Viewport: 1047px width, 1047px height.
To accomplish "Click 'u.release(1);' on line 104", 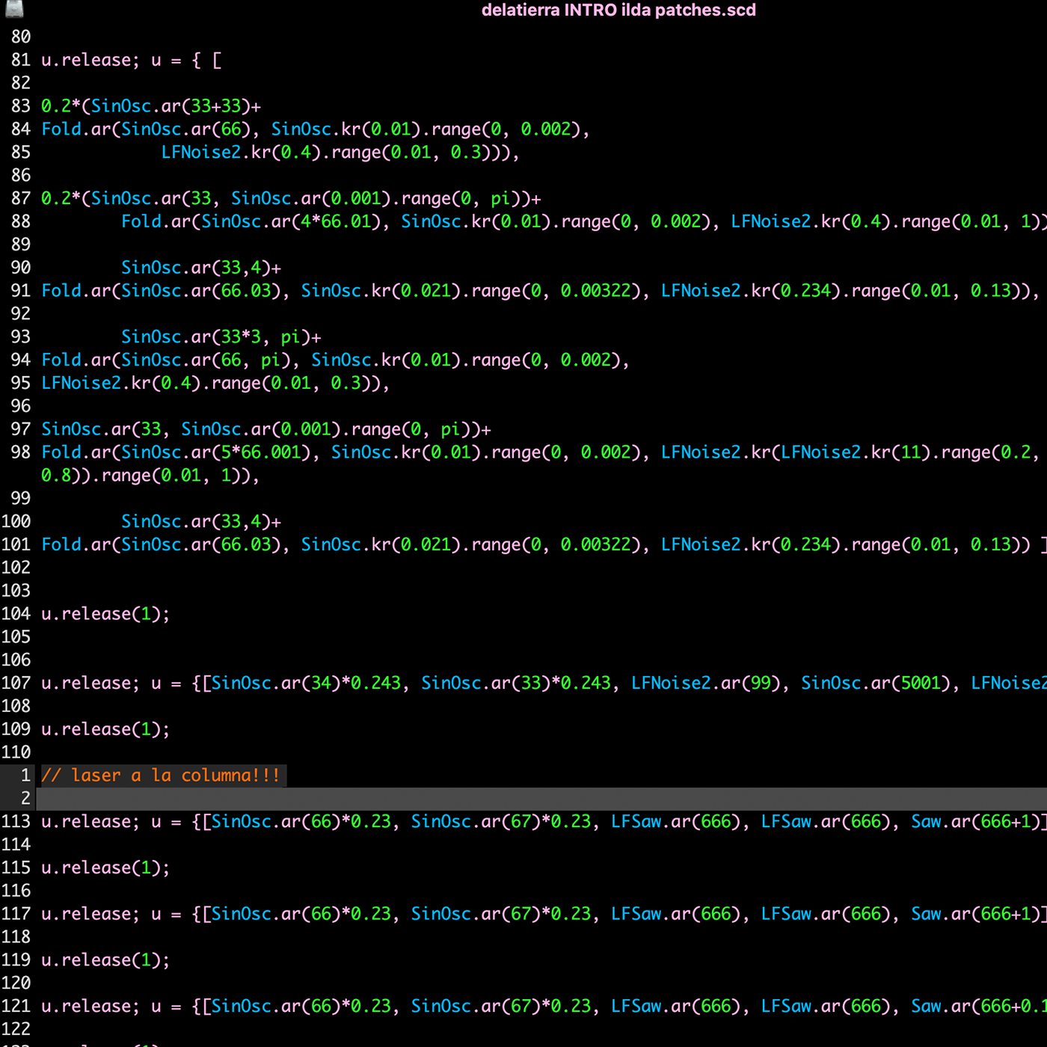I will [x=105, y=614].
